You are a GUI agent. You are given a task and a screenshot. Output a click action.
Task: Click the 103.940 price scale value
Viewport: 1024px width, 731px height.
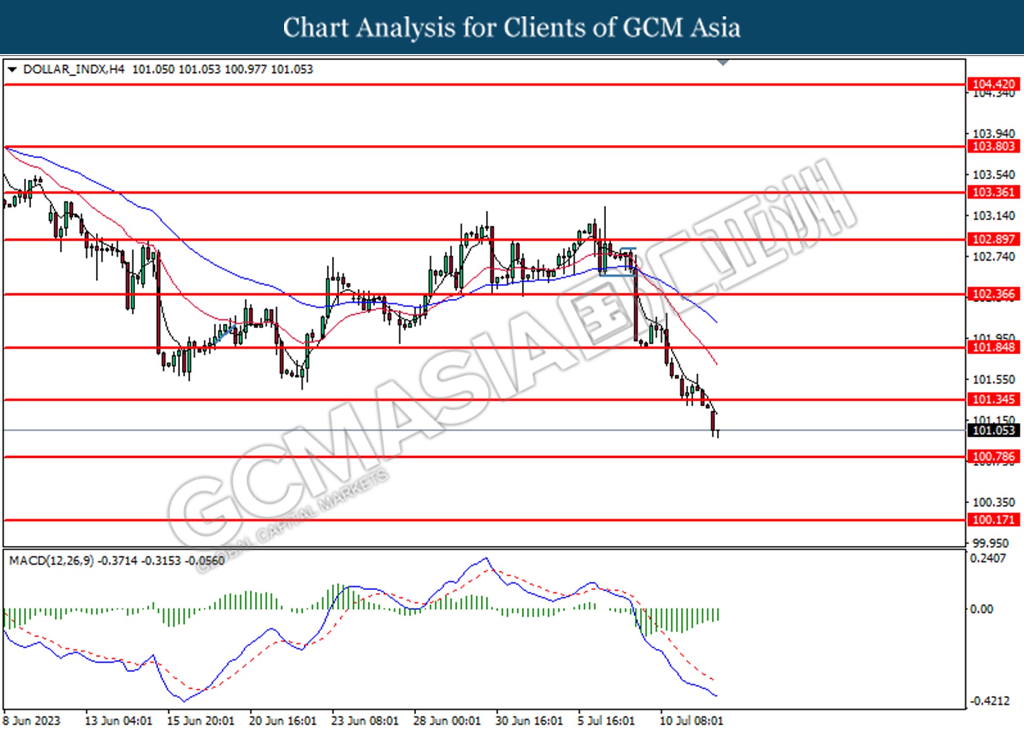coord(993,134)
